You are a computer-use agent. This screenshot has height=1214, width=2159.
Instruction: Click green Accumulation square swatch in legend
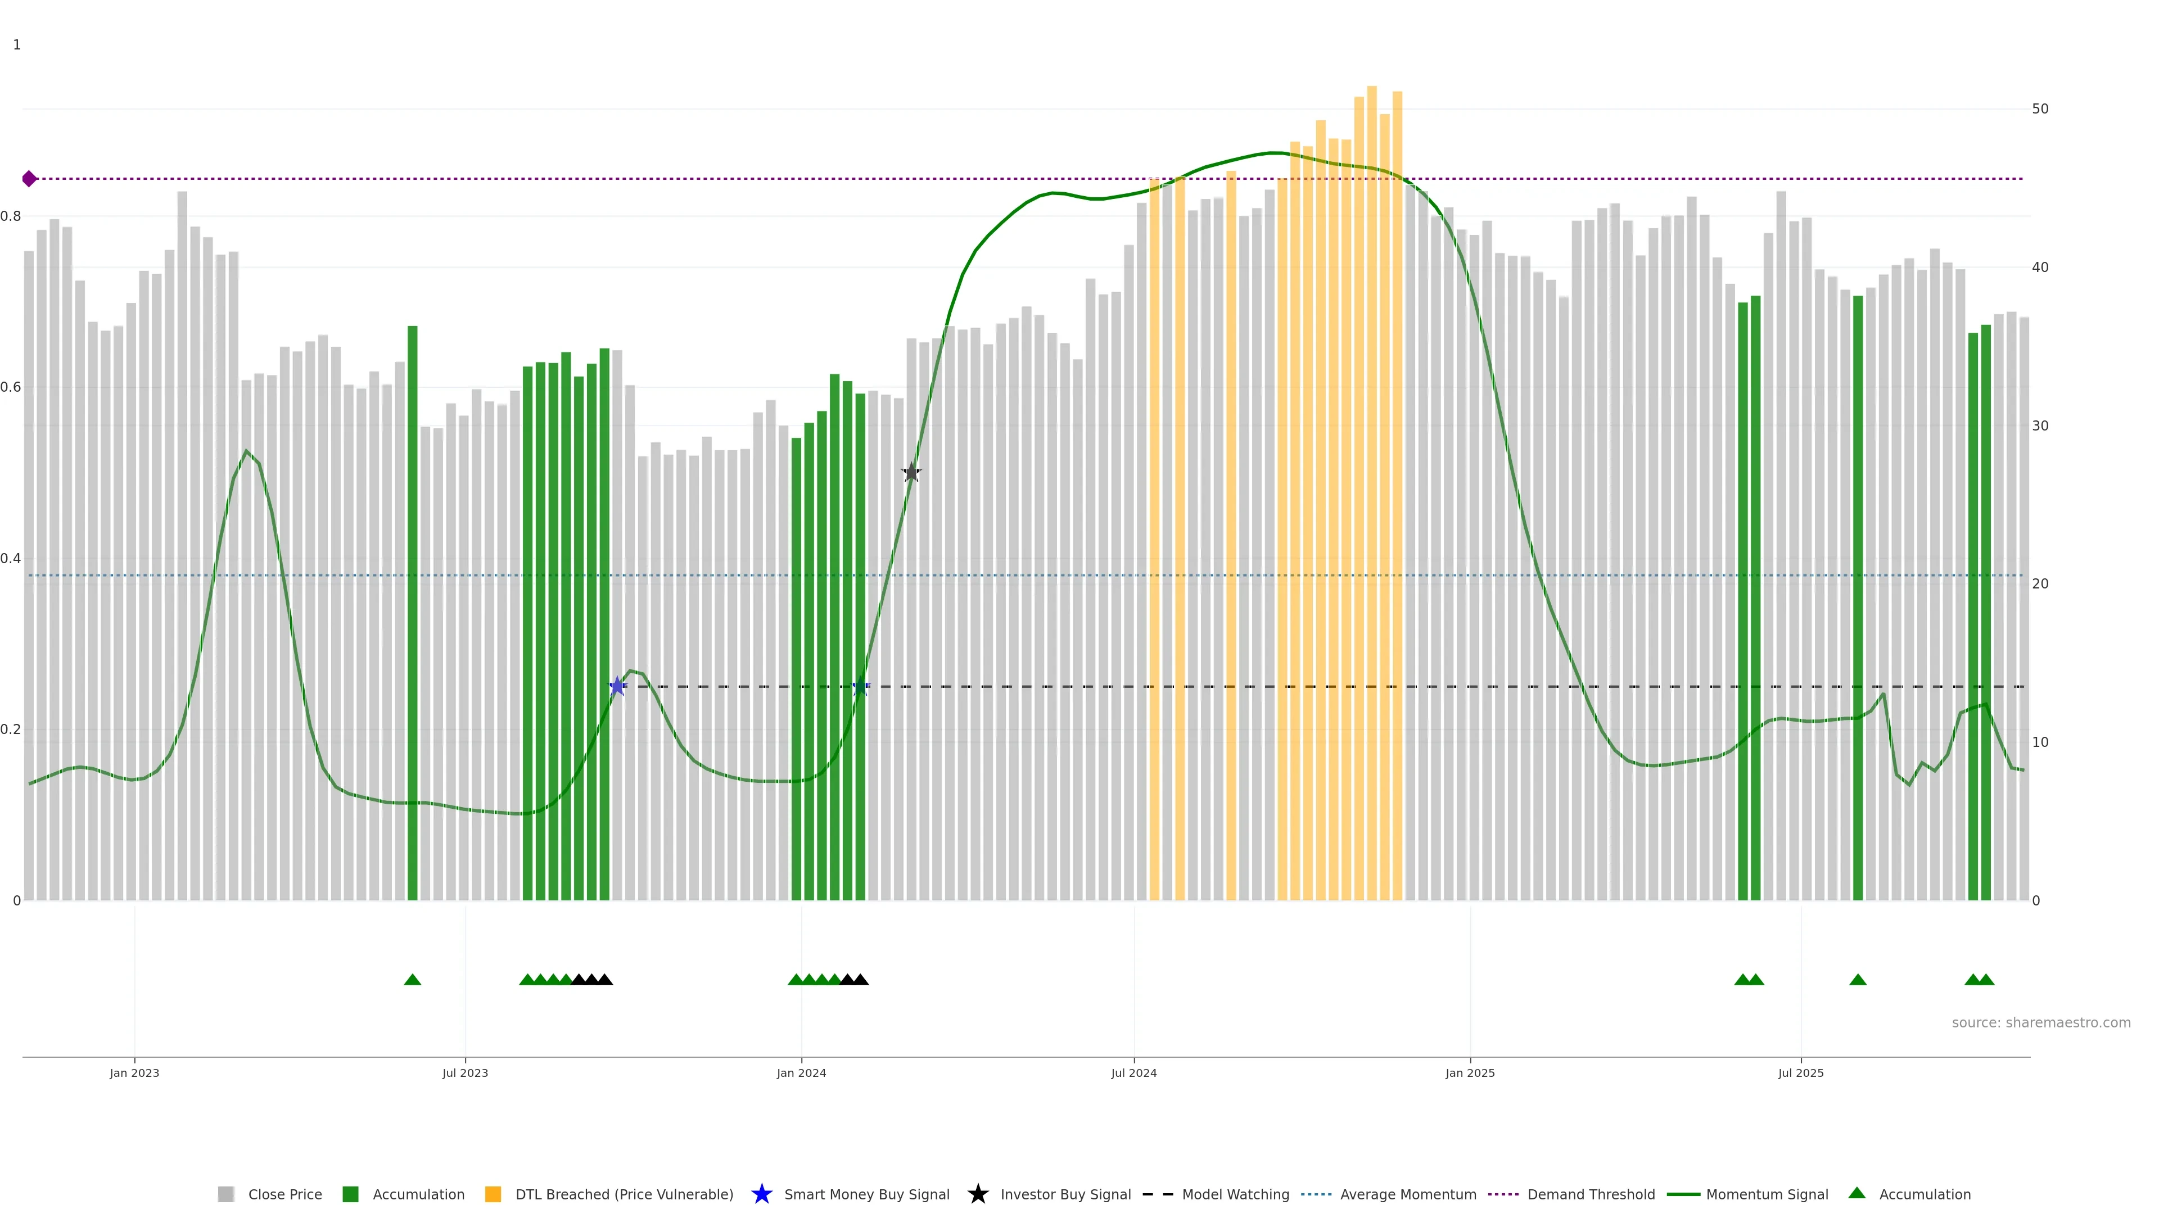pos(350,1194)
